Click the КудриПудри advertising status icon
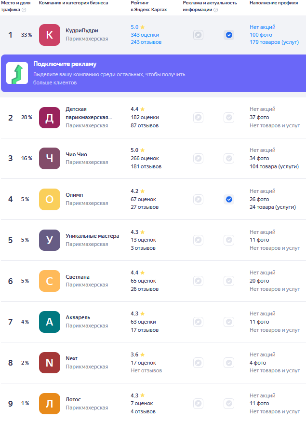The height and width of the screenshot is (422, 306). 198,35
